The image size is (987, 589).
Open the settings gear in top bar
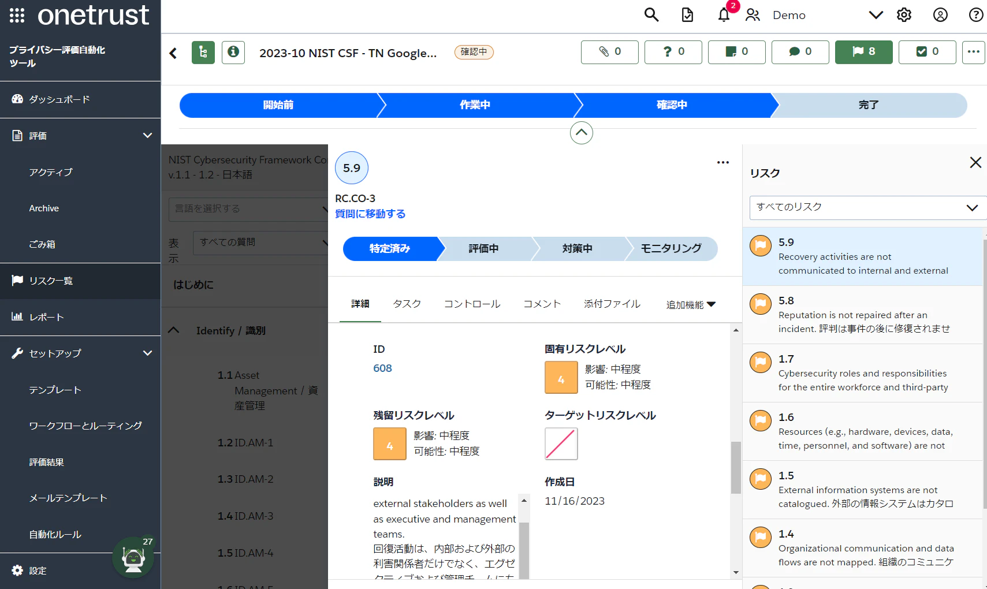click(904, 15)
